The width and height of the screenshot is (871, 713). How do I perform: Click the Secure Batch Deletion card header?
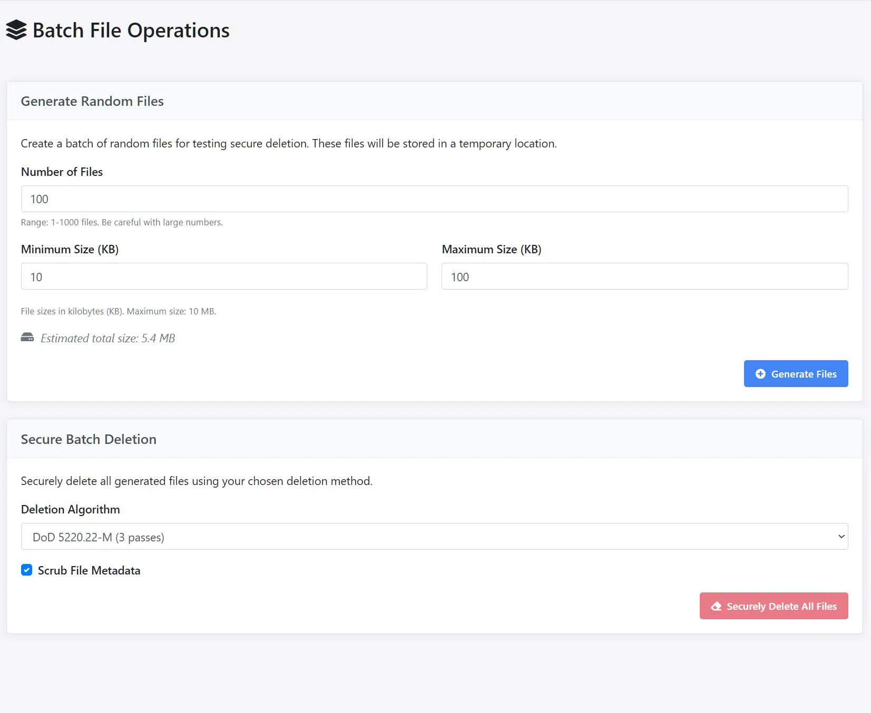(x=89, y=439)
